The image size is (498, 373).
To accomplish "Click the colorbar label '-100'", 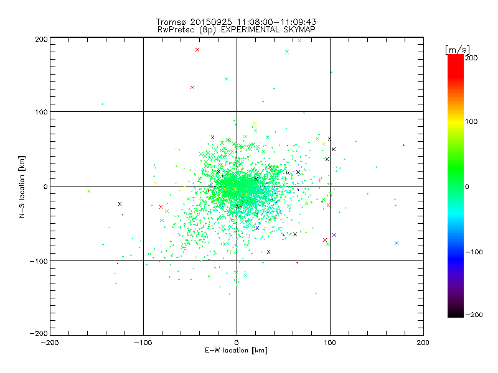I will click(474, 252).
